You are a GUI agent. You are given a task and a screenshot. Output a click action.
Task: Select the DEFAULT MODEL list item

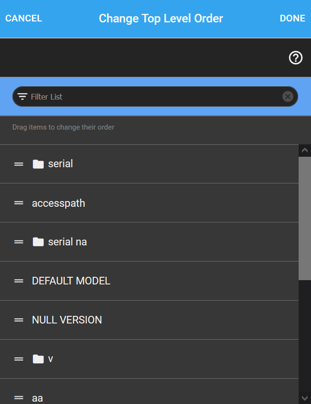[71, 281]
